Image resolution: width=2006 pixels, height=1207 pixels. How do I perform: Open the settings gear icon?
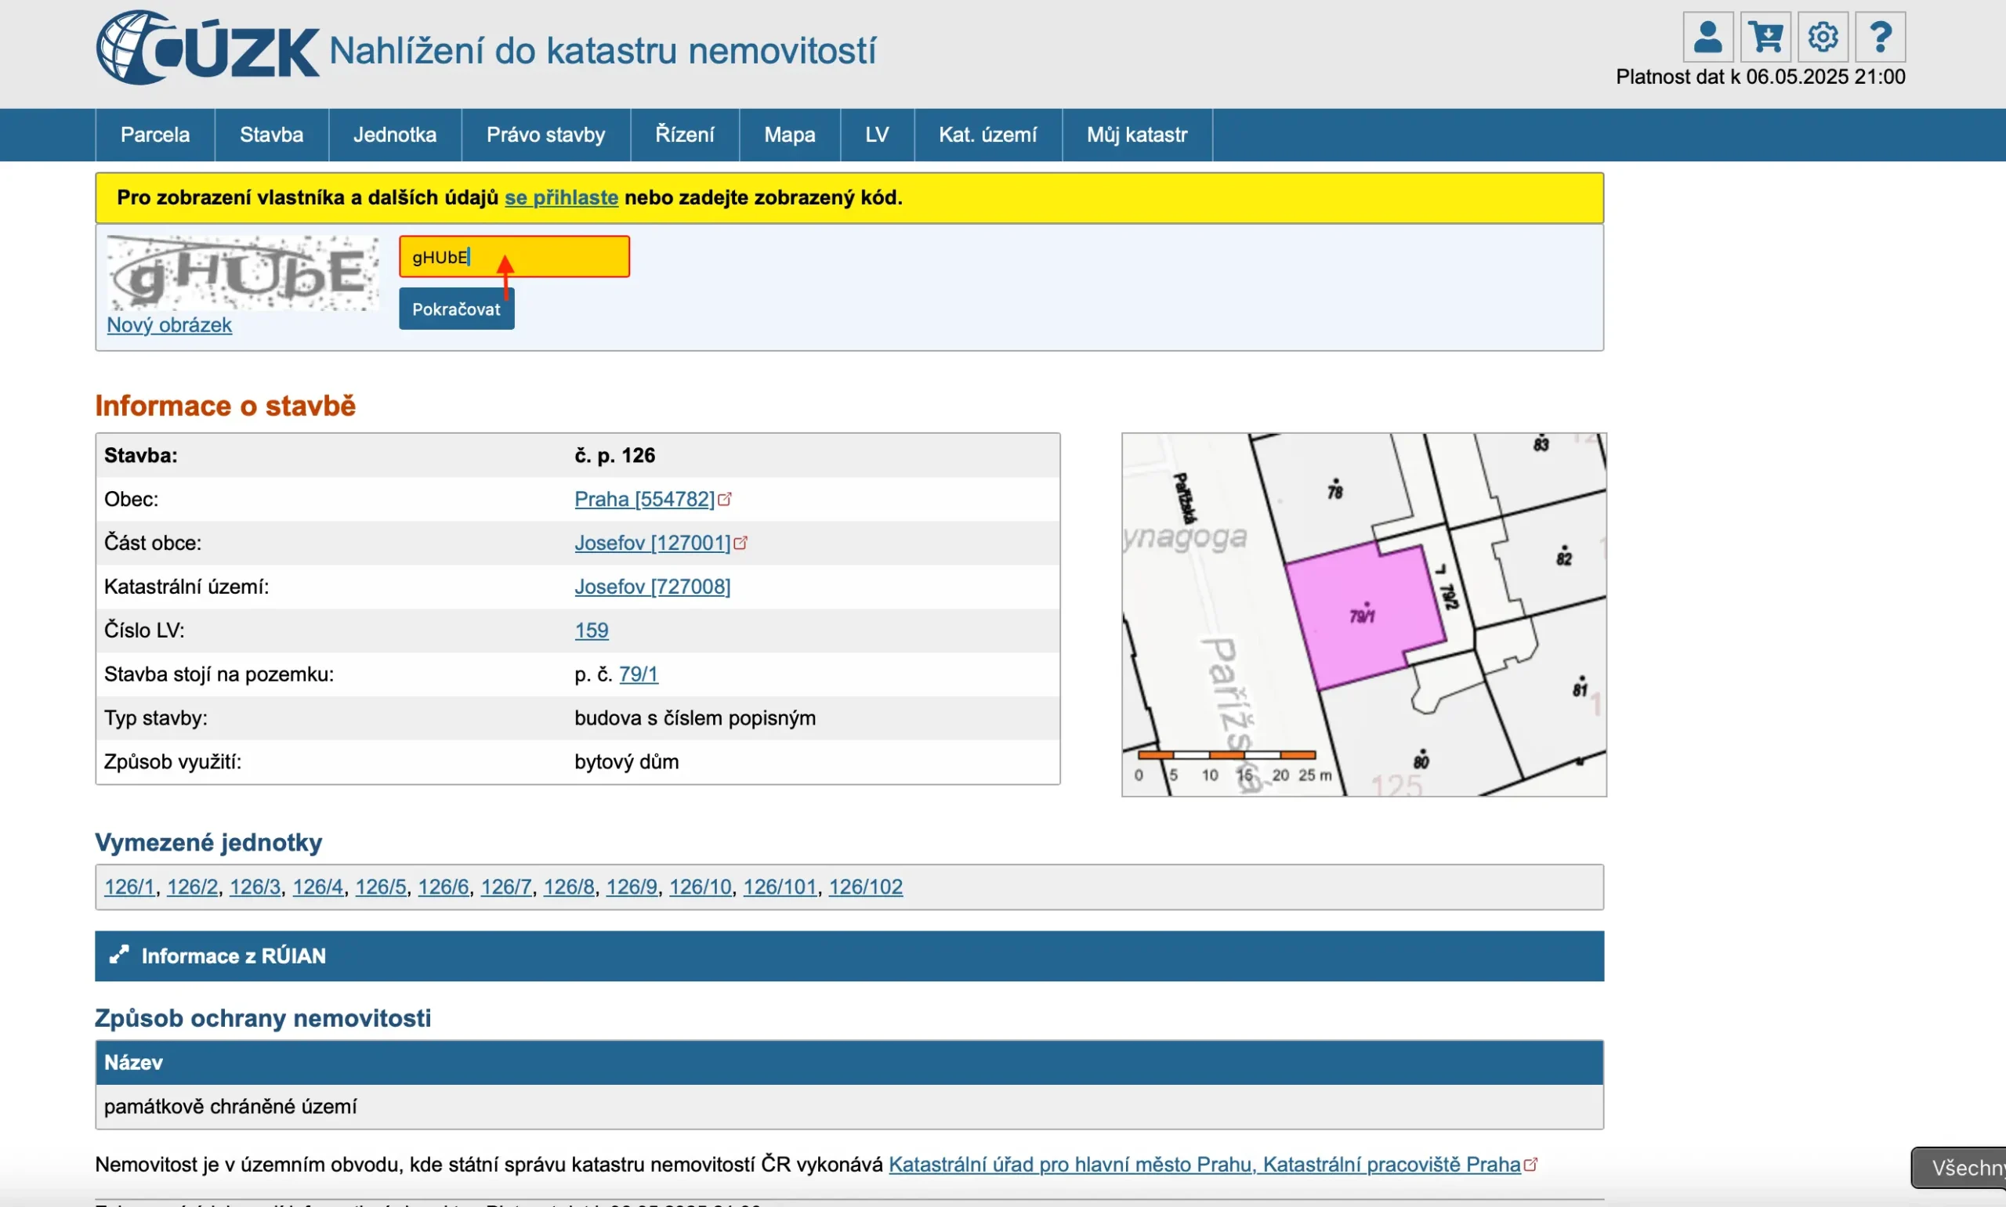pyautogui.click(x=1822, y=38)
